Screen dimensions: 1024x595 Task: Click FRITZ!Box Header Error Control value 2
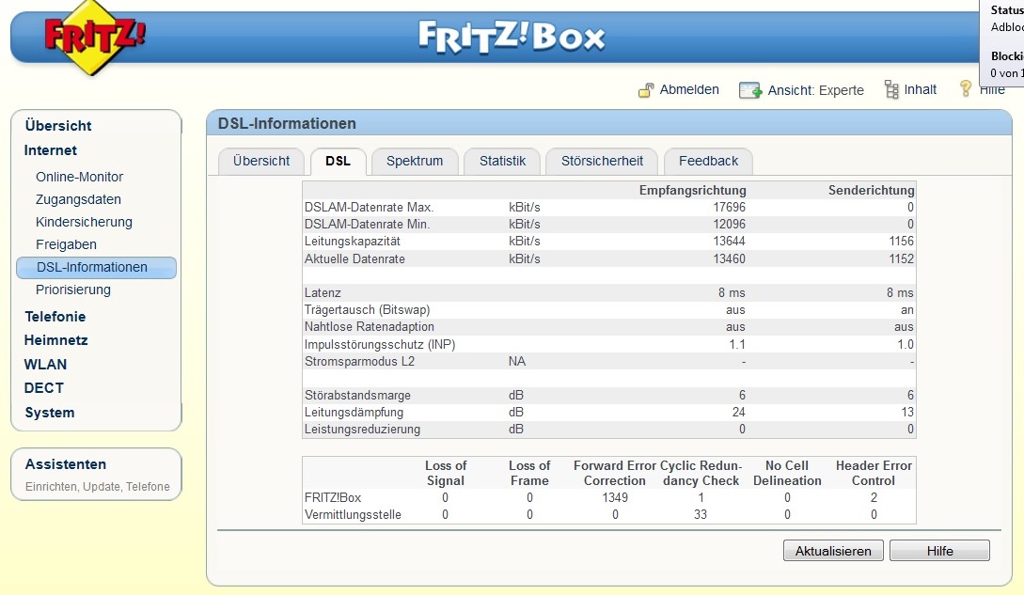[874, 497]
